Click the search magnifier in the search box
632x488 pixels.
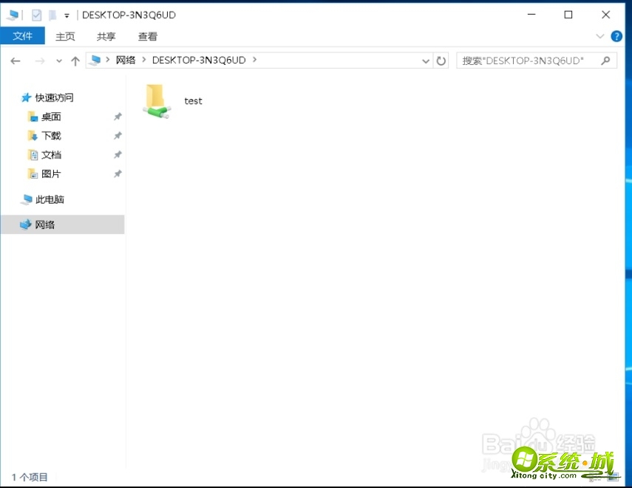606,60
